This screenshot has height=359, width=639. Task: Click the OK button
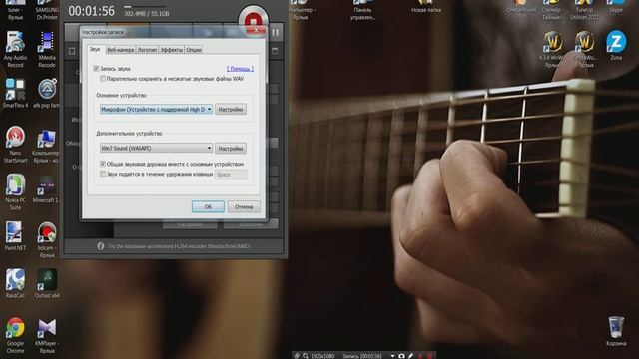(x=208, y=206)
